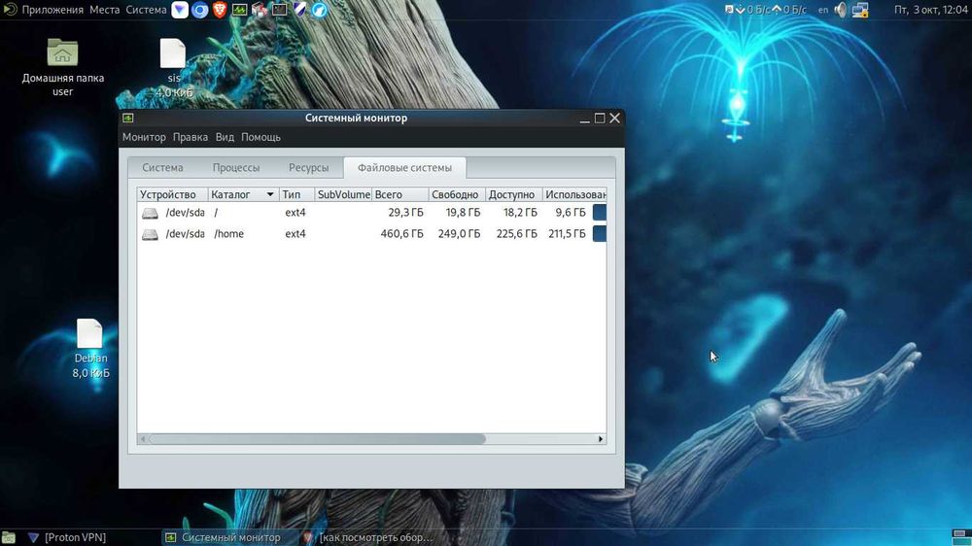Click the network connection tray icon
Image resolution: width=972 pixels, height=546 pixels.
click(x=860, y=10)
